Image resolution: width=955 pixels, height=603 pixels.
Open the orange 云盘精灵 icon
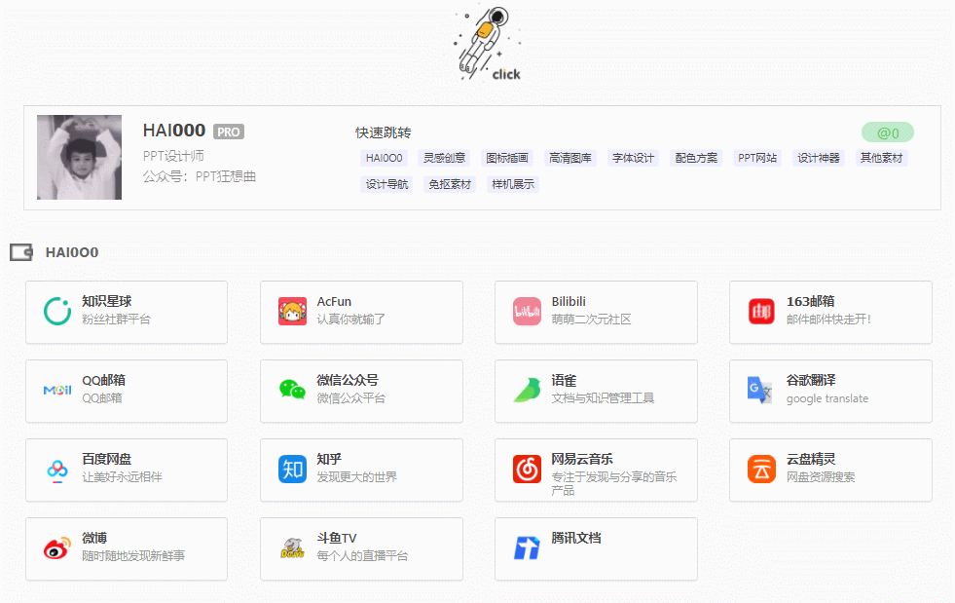tap(761, 470)
